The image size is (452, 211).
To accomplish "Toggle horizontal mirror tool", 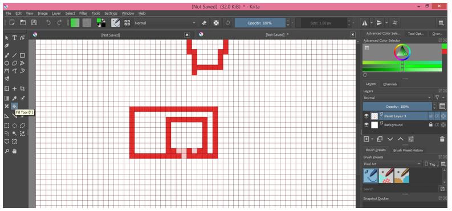I will 365,23.
